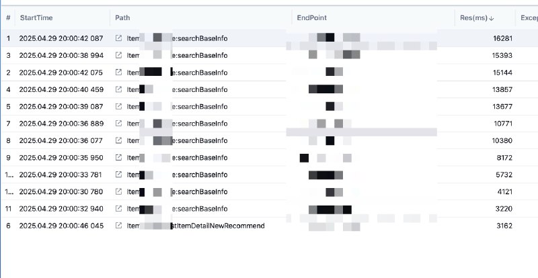Open link icon for row starting 20:00:38 994
The height and width of the screenshot is (278, 538).
pos(119,55)
